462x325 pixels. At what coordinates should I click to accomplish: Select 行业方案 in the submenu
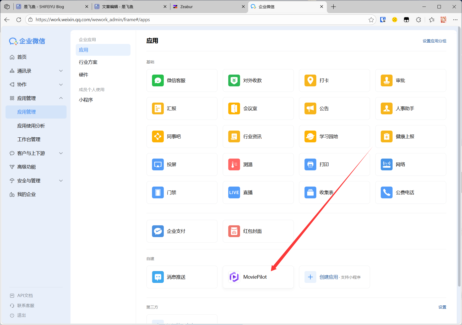[x=88, y=62]
